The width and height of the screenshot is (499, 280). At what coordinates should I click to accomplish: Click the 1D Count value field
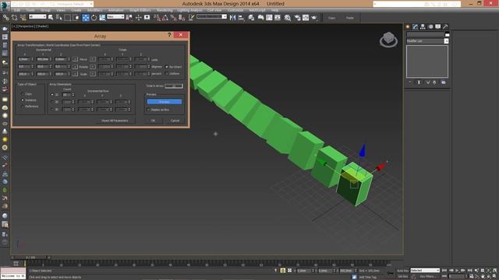pos(66,95)
